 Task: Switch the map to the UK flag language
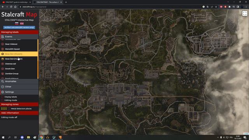click(x=22, y=23)
